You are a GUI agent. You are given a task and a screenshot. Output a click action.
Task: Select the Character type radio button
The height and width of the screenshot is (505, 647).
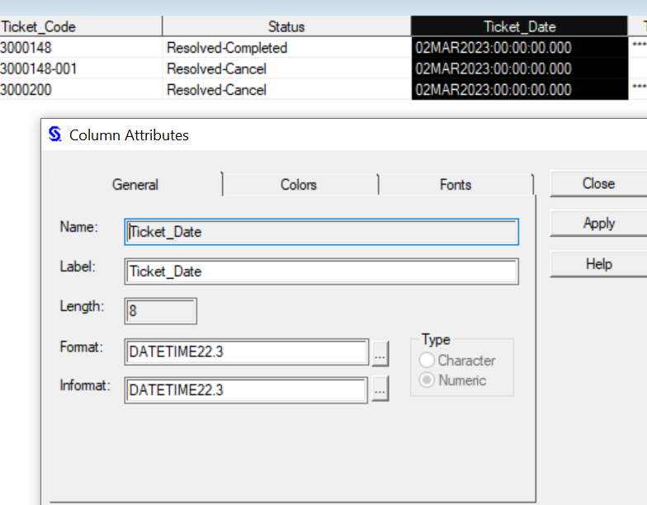coord(427,361)
